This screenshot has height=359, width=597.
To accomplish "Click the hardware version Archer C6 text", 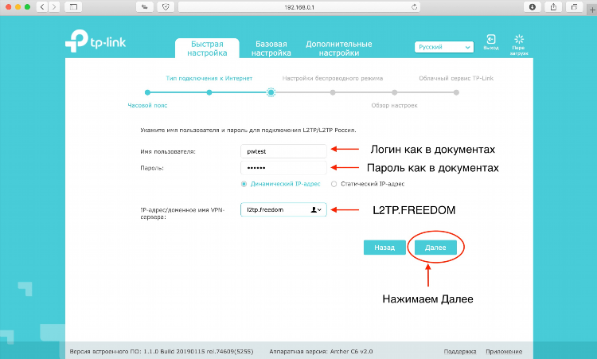I will point(321,351).
